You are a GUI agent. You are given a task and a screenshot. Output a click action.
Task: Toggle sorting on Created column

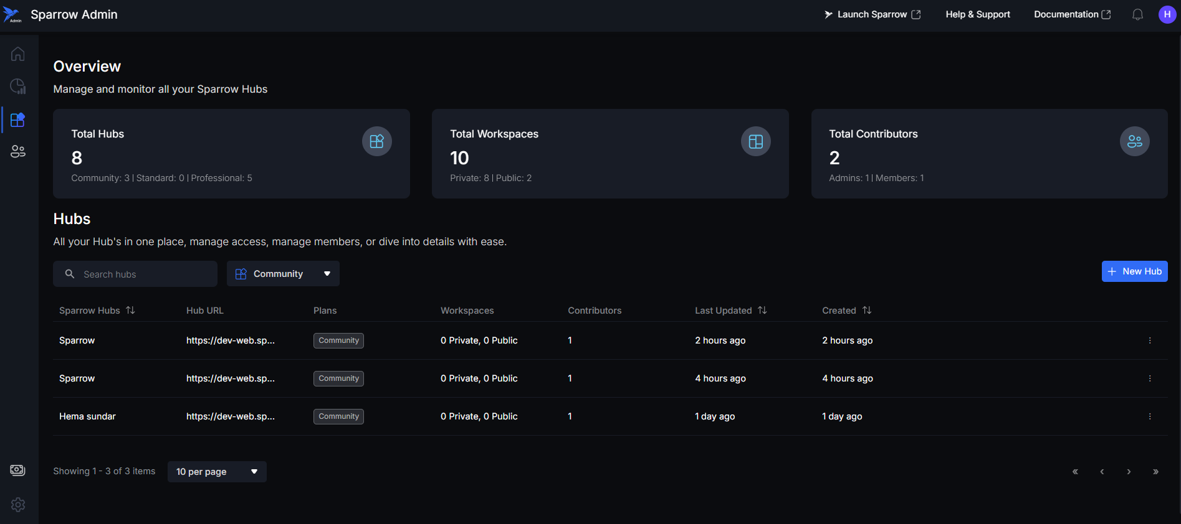tap(867, 310)
